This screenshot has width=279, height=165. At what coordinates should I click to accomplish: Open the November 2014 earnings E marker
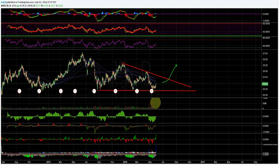pyautogui.click(x=39, y=91)
